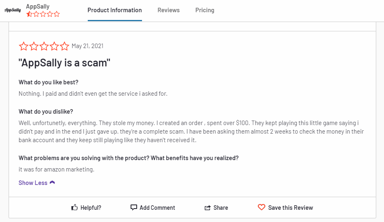Click the AppSally logo in the header

[13, 10]
